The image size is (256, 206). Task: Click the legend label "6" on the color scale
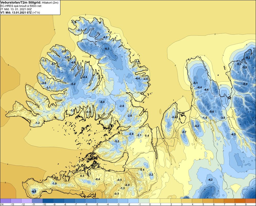pos(214,204)
